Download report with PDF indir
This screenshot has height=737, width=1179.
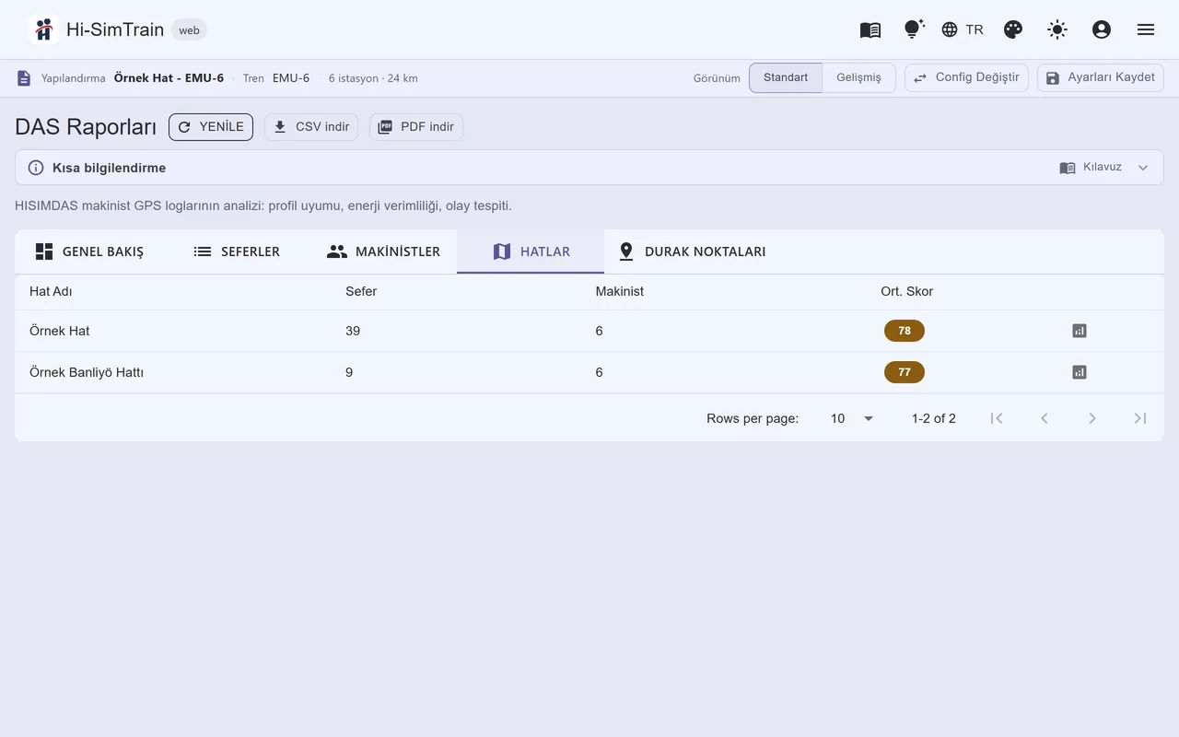[x=416, y=127]
